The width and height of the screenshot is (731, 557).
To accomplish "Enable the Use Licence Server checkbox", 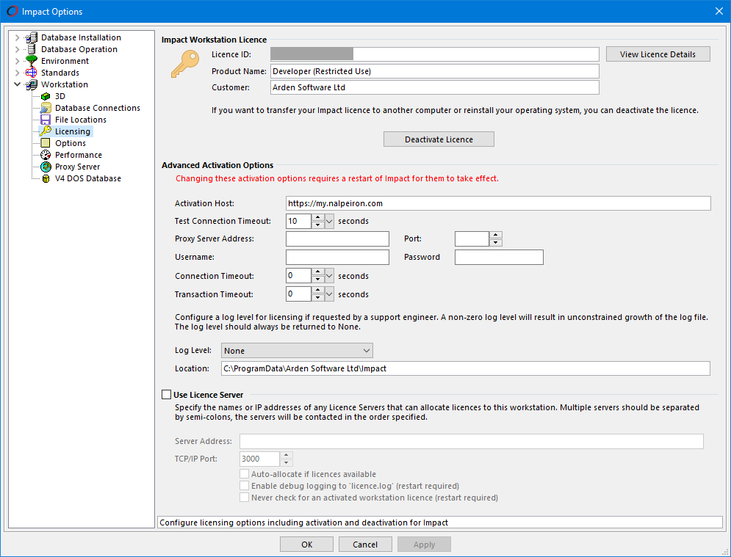I will tap(167, 395).
